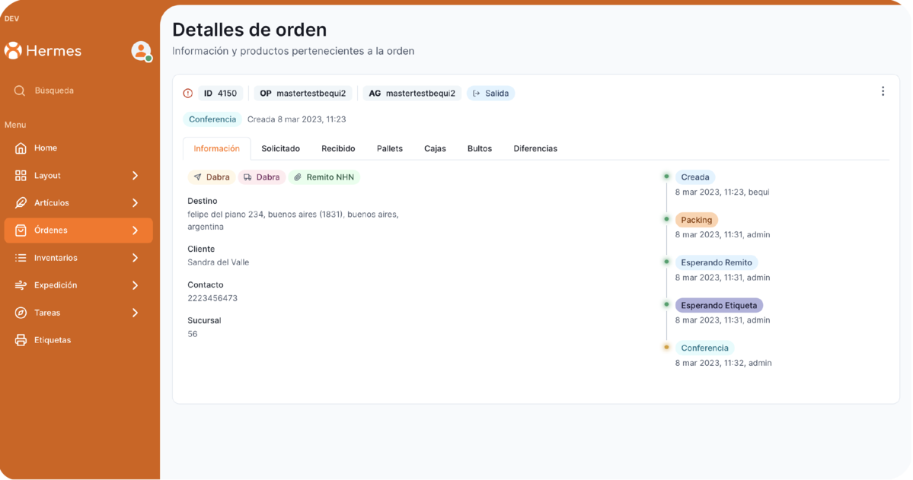Click the Salida order type badge
The height and width of the screenshot is (480, 913).
pos(490,94)
